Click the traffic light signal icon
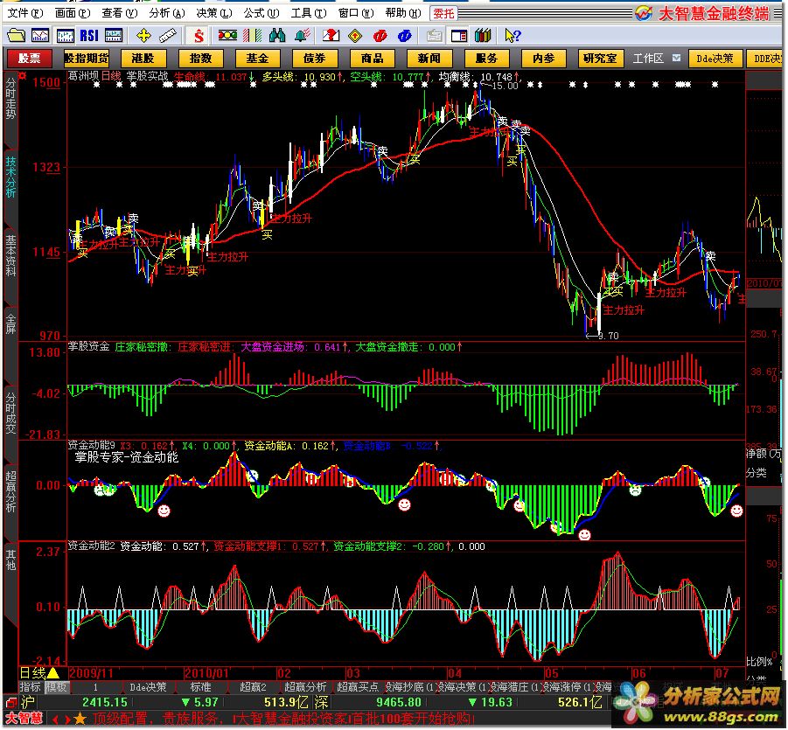 pos(227,36)
